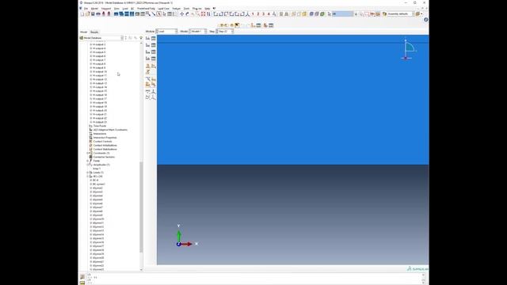Open the Module dropdown showing Load

pyautogui.click(x=167, y=32)
